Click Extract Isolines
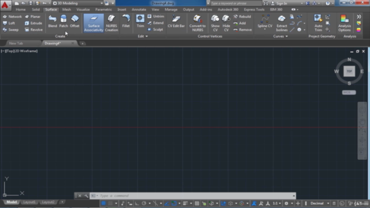Image resolution: width=370 pixels, height=208 pixels. pos(282,23)
